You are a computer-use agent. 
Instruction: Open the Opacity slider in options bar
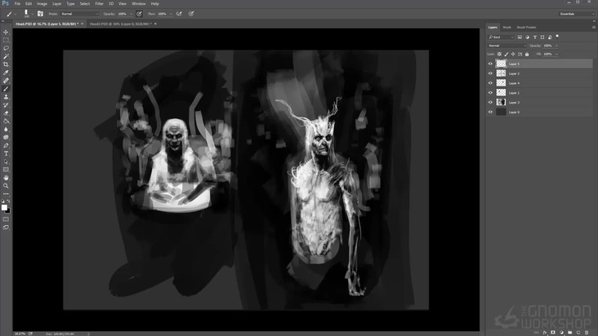(x=131, y=14)
